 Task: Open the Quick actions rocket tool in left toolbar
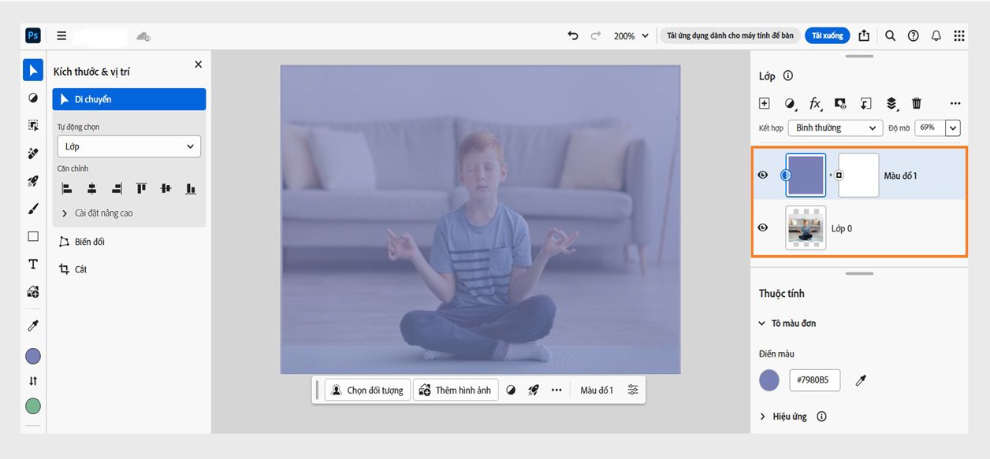pyautogui.click(x=33, y=181)
